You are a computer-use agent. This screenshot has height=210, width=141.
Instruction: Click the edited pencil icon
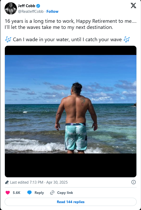point(7,182)
